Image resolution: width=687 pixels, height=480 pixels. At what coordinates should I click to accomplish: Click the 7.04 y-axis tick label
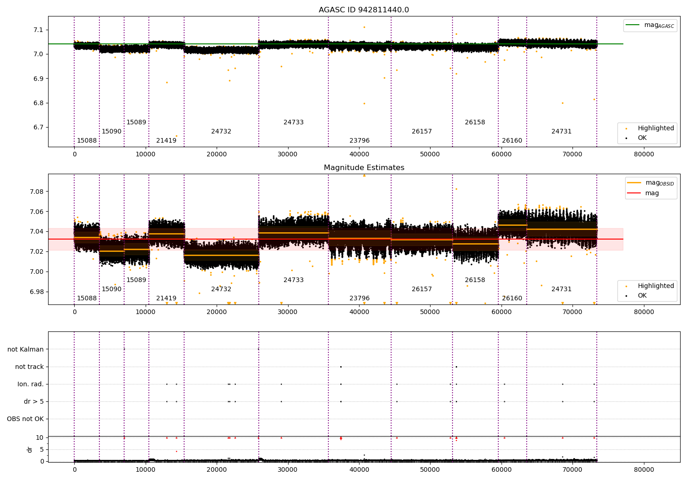[x=37, y=231]
